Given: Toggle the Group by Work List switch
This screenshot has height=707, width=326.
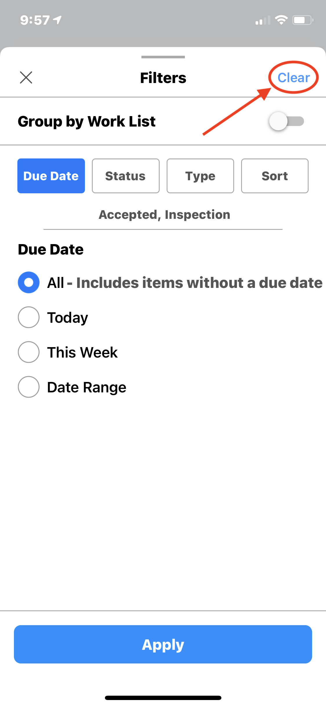Looking at the screenshot, I should pyautogui.click(x=286, y=121).
